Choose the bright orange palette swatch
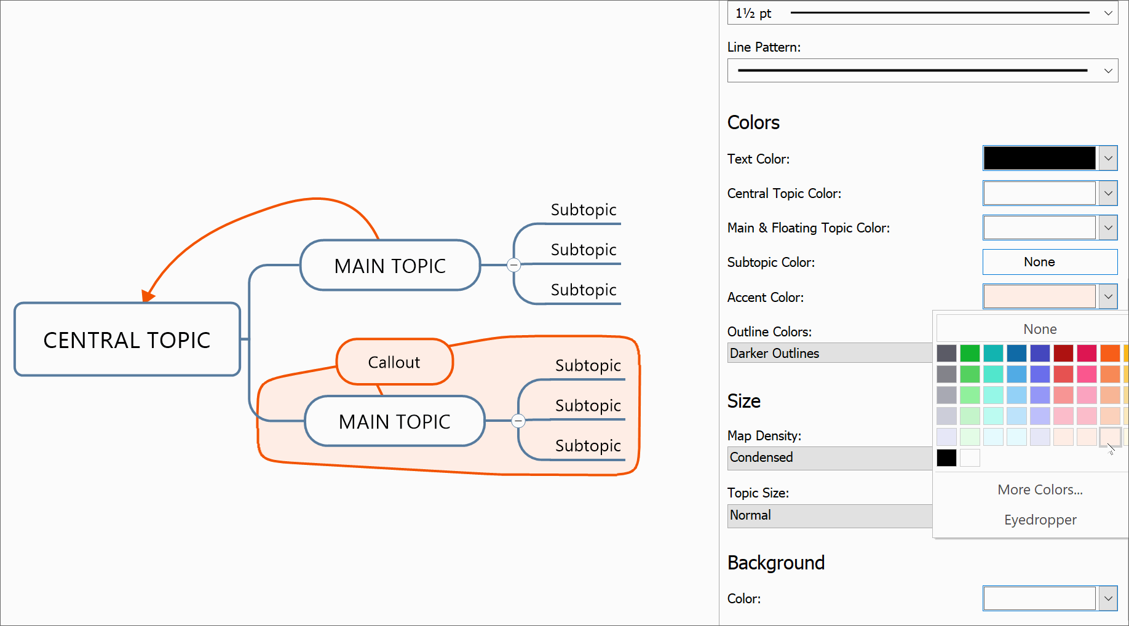Viewport: 1129px width, 626px height. coord(1110,353)
